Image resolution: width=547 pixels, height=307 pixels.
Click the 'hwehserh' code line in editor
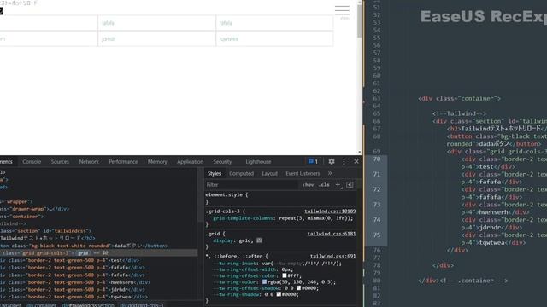[496, 212]
